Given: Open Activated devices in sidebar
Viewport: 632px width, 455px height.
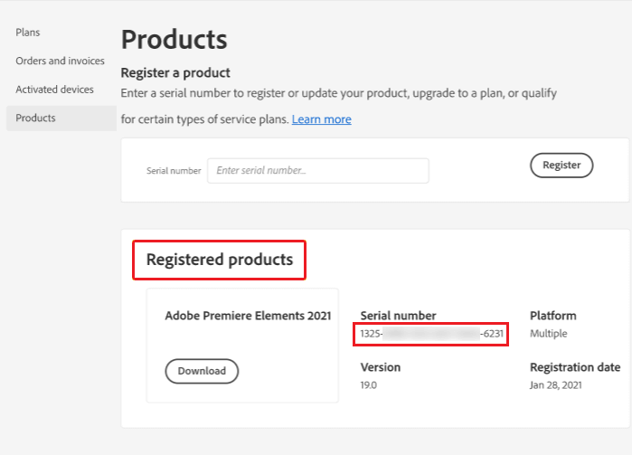Looking at the screenshot, I should pyautogui.click(x=54, y=90).
